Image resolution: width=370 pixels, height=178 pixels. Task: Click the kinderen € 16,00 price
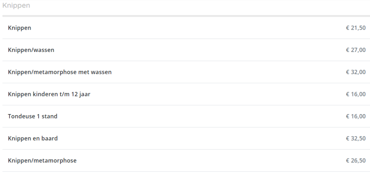356,94
